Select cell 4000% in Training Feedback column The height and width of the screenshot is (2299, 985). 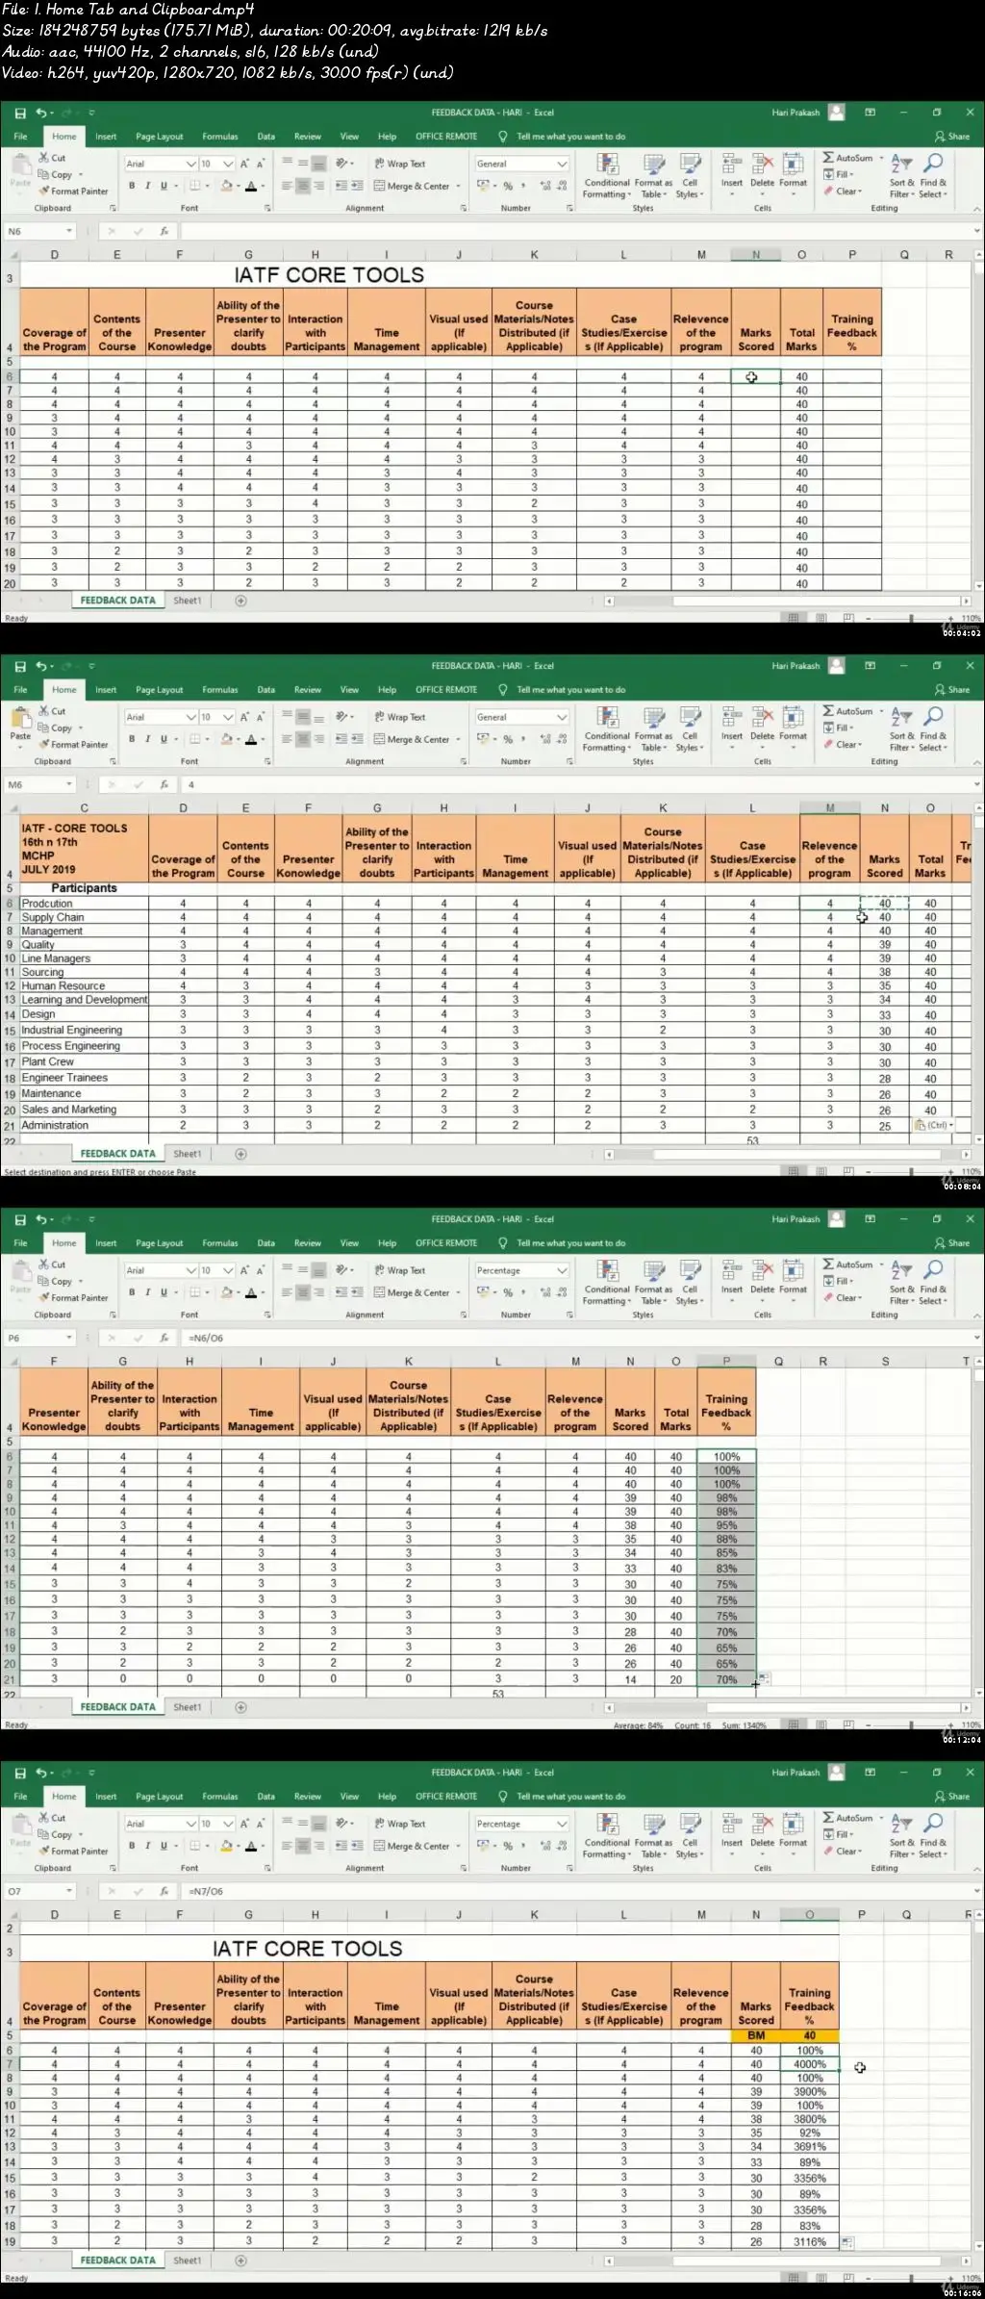[x=810, y=2064]
